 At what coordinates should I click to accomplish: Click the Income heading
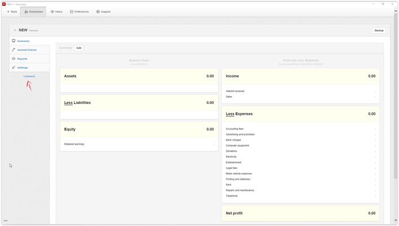coord(233,76)
